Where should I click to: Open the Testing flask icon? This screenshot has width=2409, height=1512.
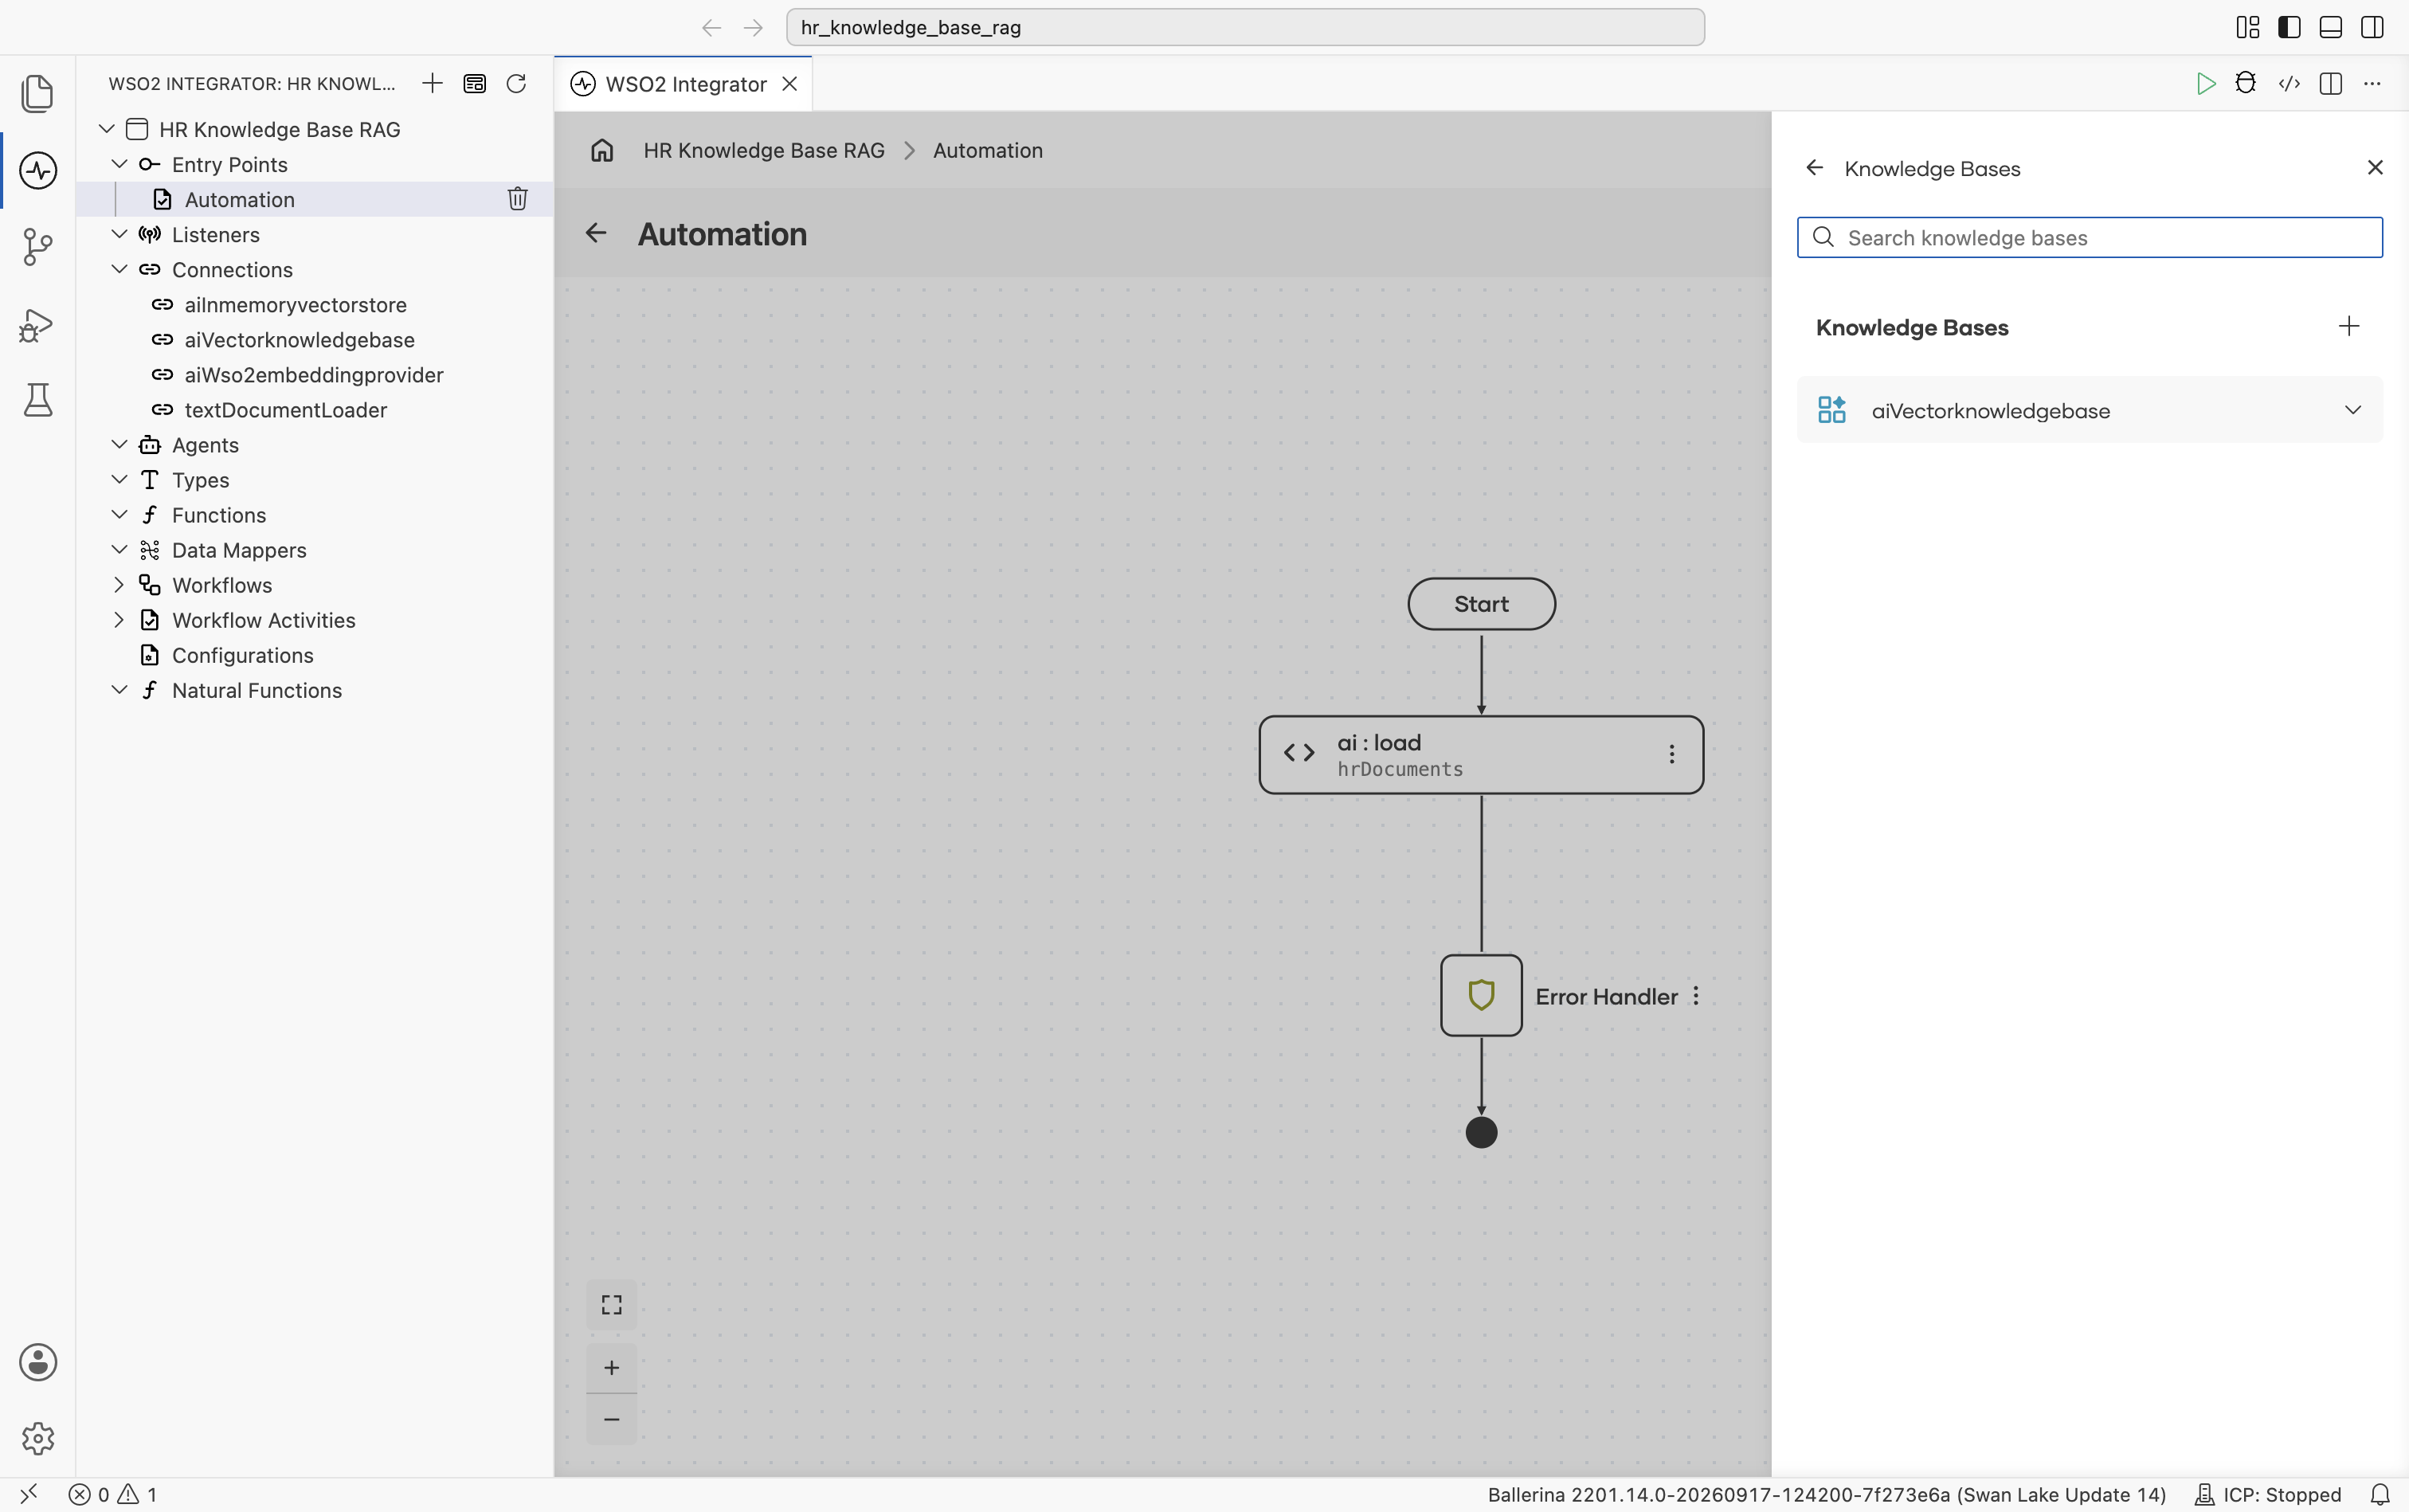pos(38,400)
